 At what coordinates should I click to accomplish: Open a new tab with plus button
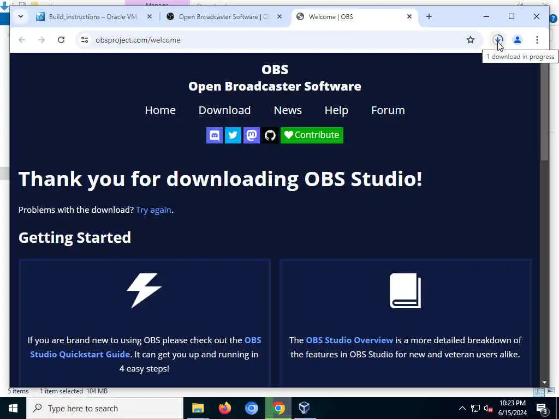(429, 16)
